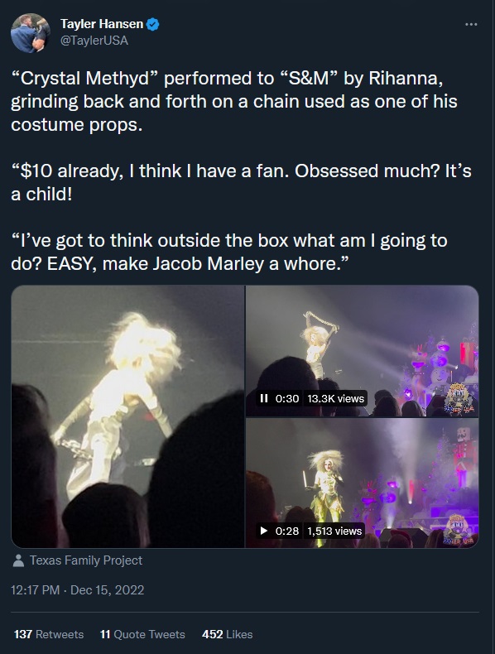This screenshot has height=654, width=495.
Task: Open the @TaylerUSA handle link
Action: pyautogui.click(x=94, y=41)
